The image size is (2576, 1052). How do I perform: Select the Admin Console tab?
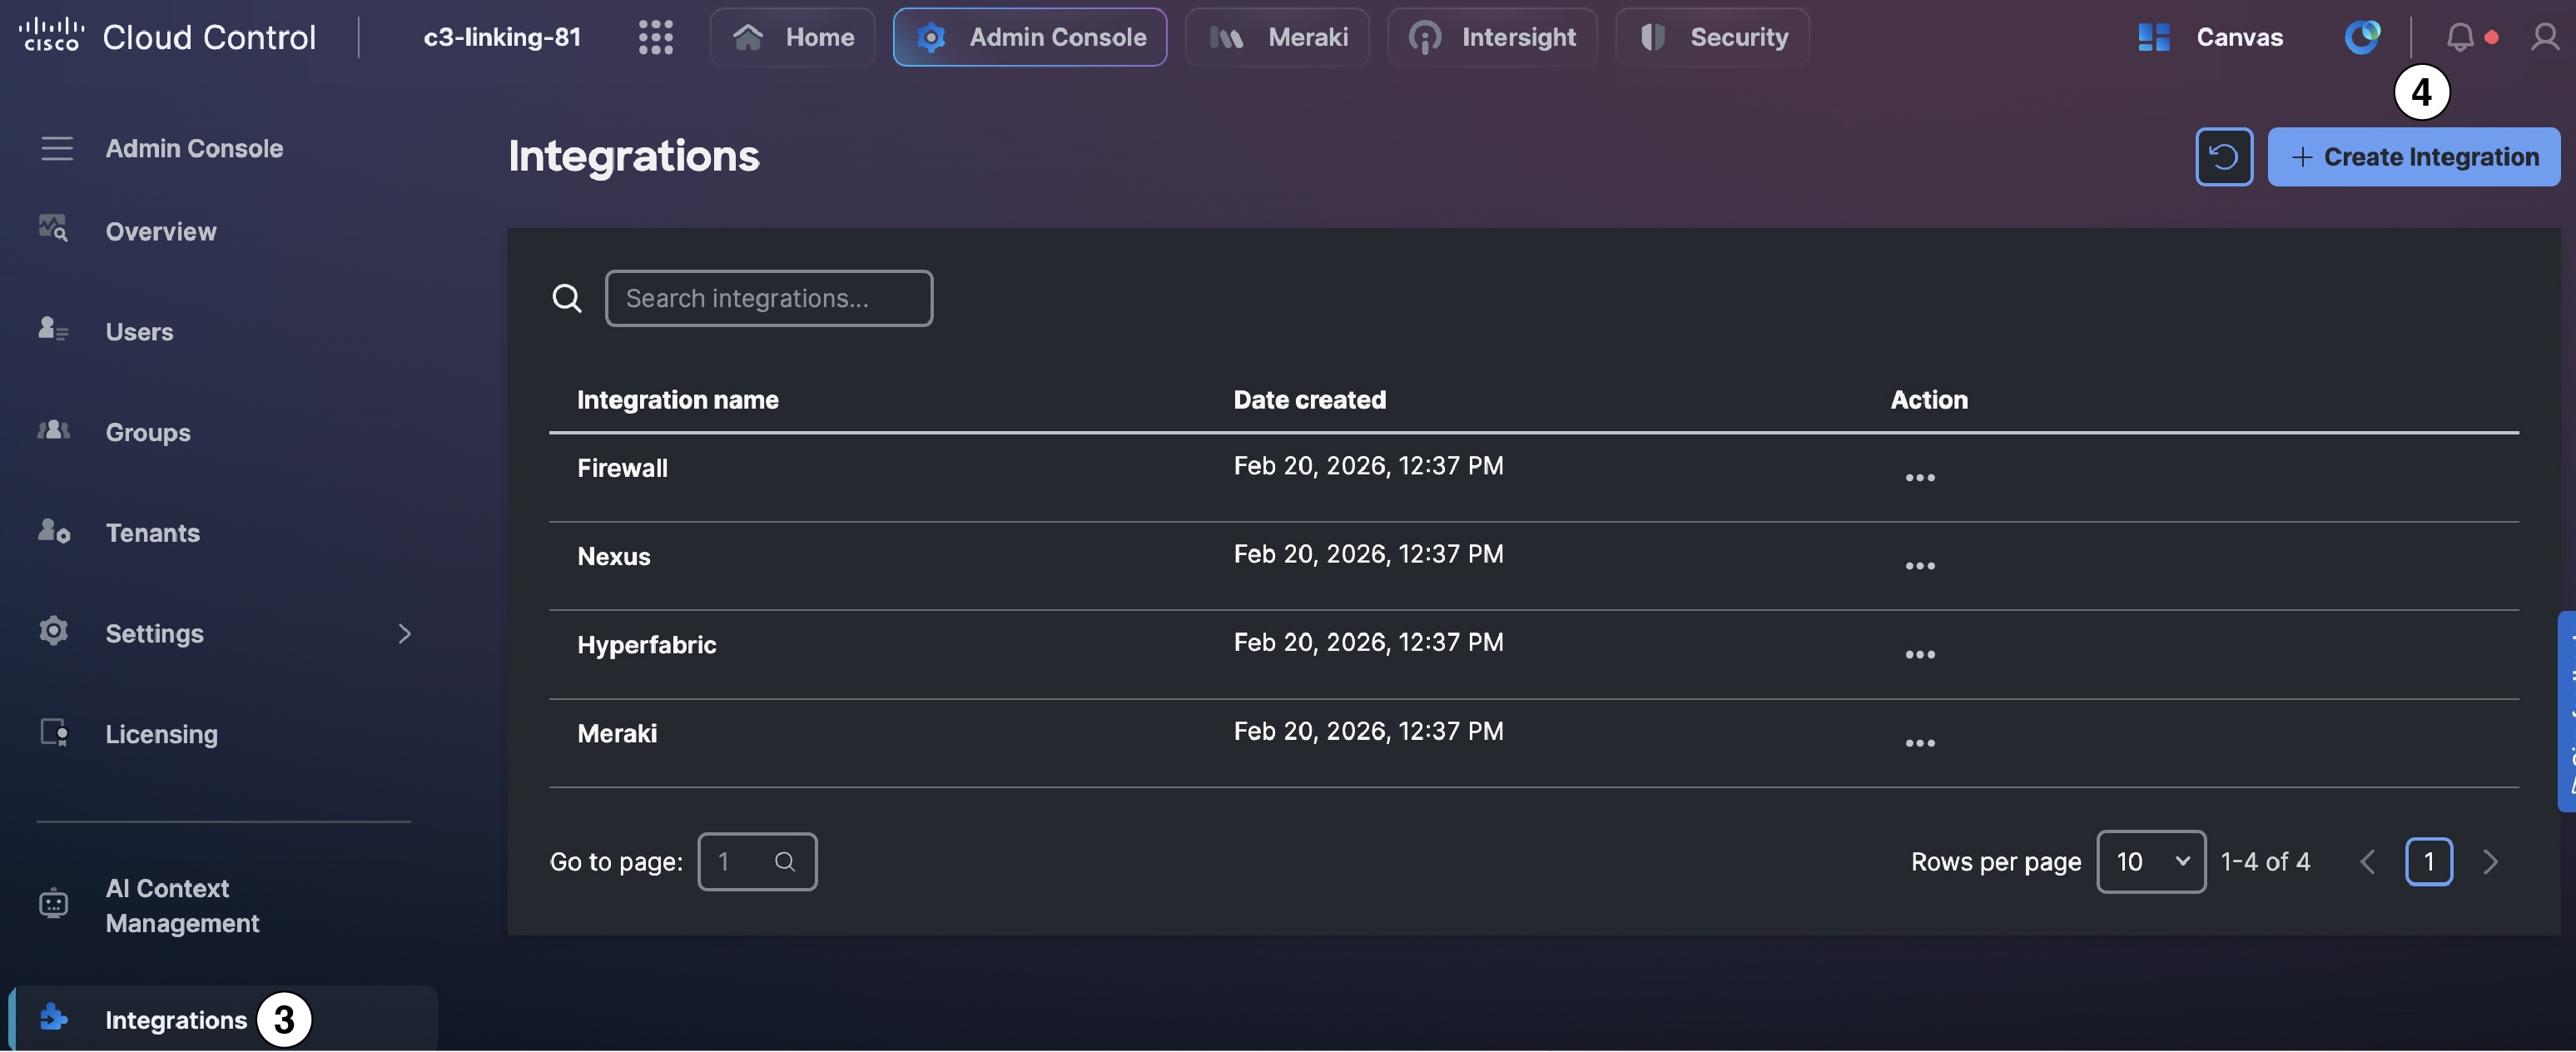pyautogui.click(x=1029, y=37)
